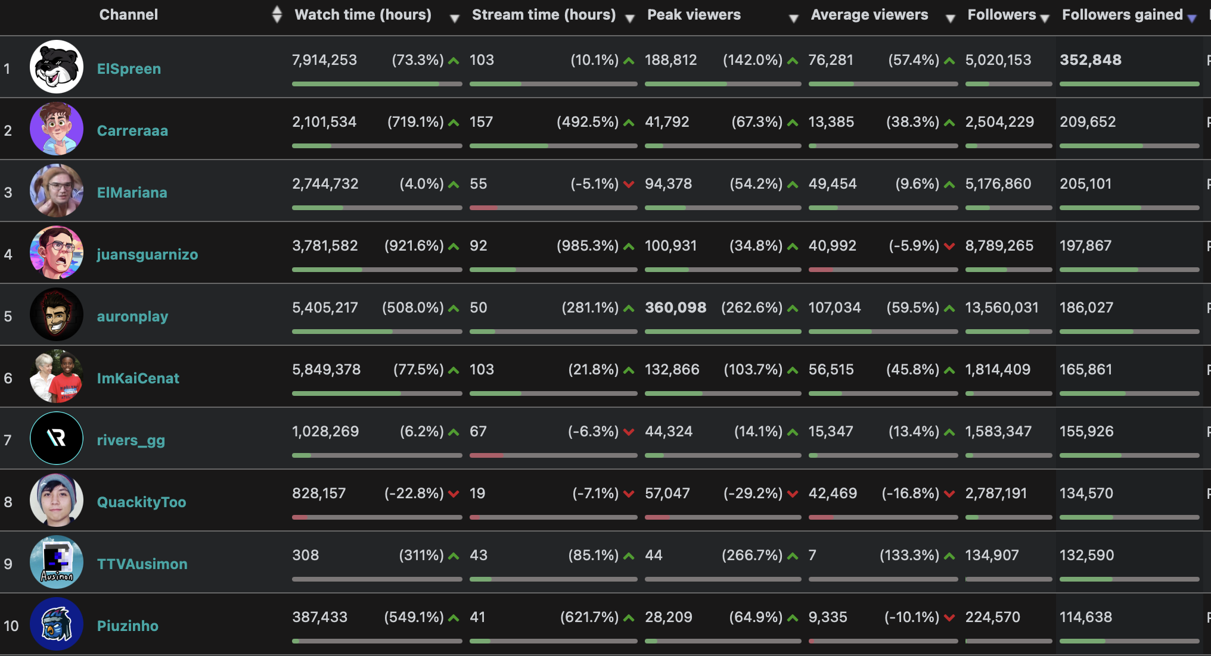Click juansguarnizo's glasses avatar
1211x656 pixels.
[x=57, y=252]
